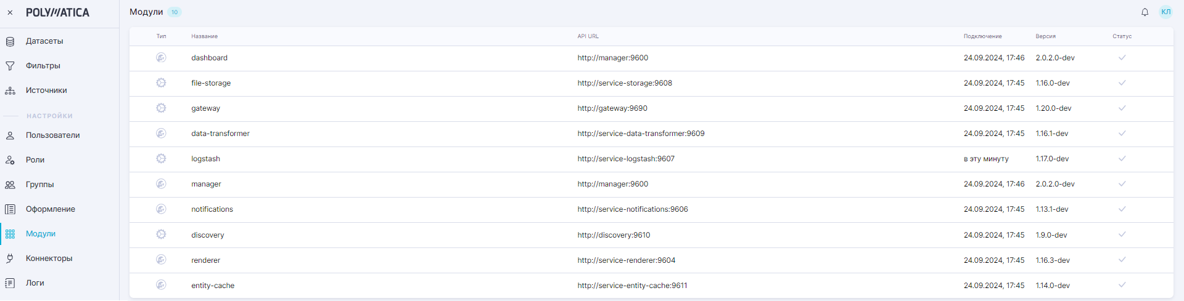Click the http://service-renderer:9604 API URL
This screenshot has height=301, width=1184.
pyautogui.click(x=626, y=260)
